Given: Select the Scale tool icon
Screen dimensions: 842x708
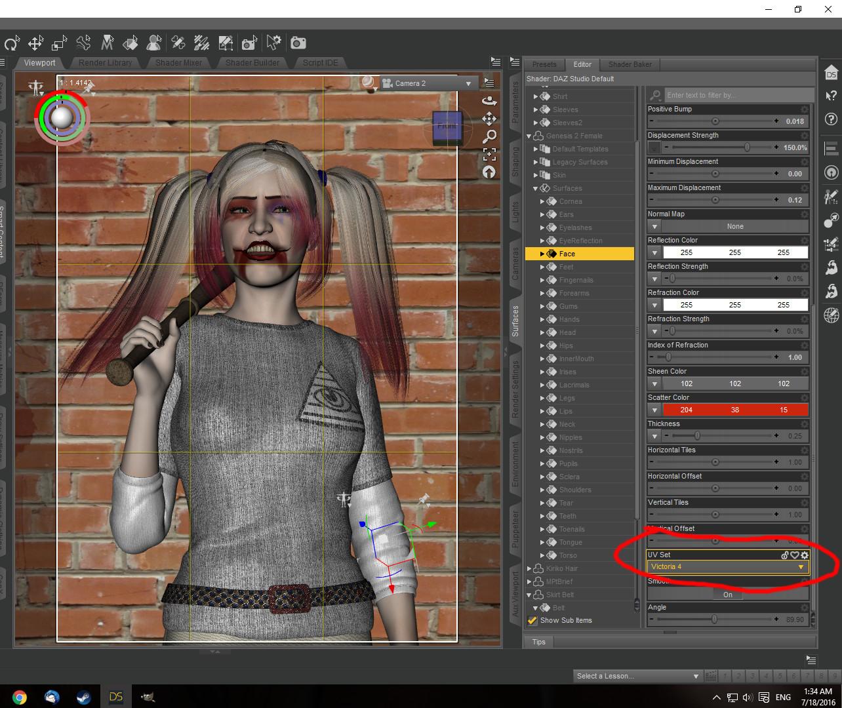Looking at the screenshot, I should (x=60, y=43).
